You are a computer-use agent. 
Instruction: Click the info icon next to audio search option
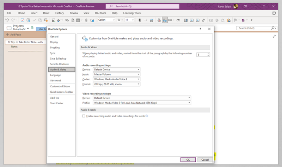tap(147, 116)
